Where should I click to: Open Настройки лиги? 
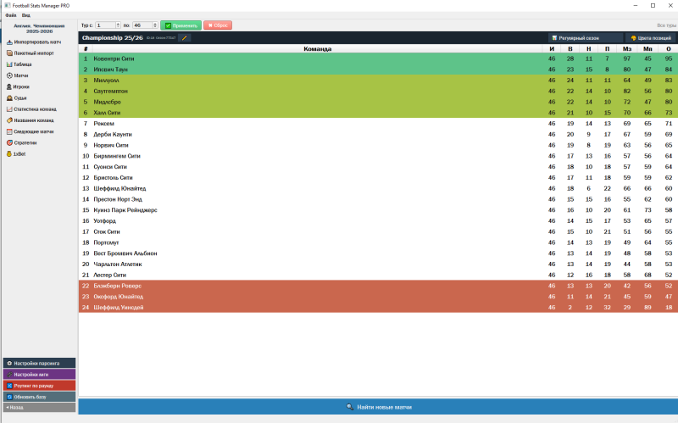(x=39, y=375)
